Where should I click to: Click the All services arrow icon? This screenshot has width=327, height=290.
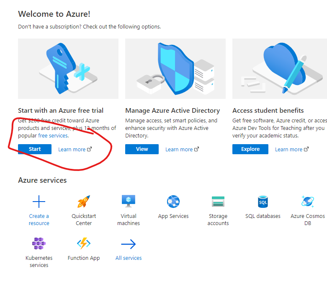click(x=129, y=244)
